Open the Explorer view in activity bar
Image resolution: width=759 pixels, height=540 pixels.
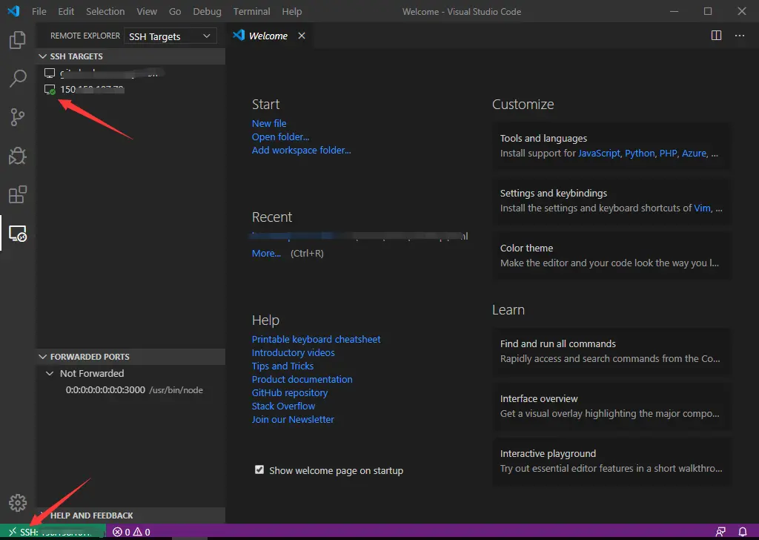(18, 40)
